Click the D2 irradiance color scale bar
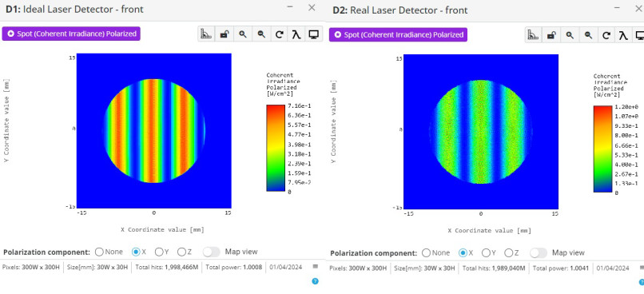This screenshot has height=294, width=644. 602,149
